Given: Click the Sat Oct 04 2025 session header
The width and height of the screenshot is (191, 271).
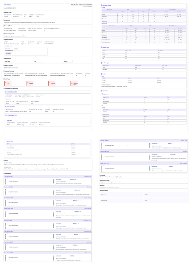Looking at the screenshot, I should pos(48,187).
